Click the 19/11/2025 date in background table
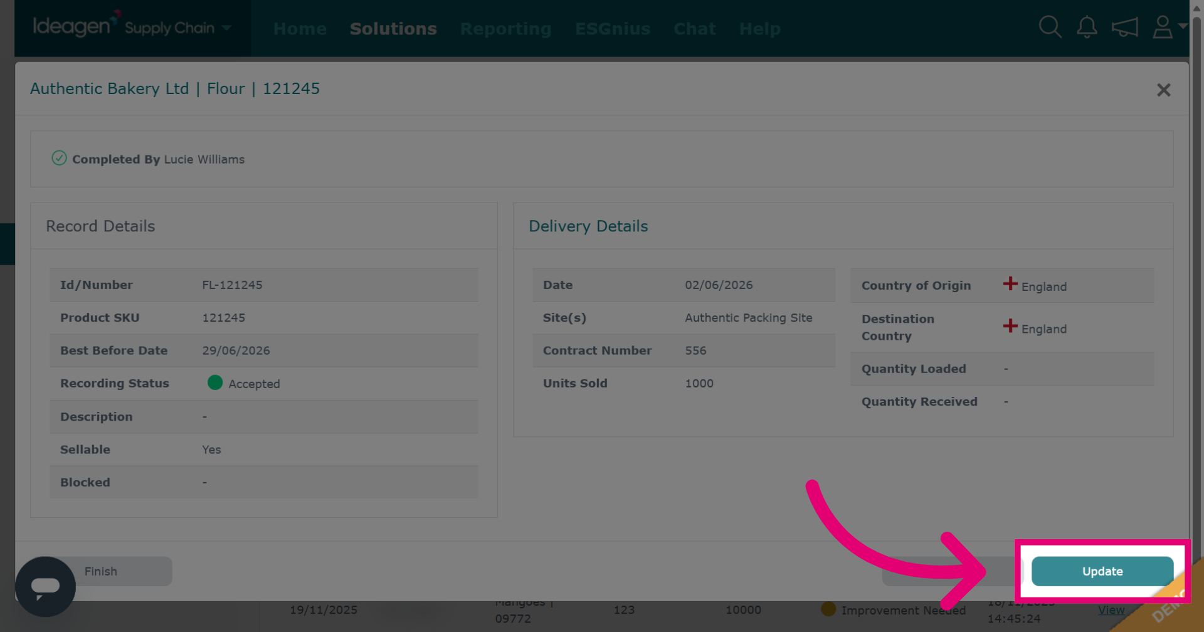 (324, 609)
